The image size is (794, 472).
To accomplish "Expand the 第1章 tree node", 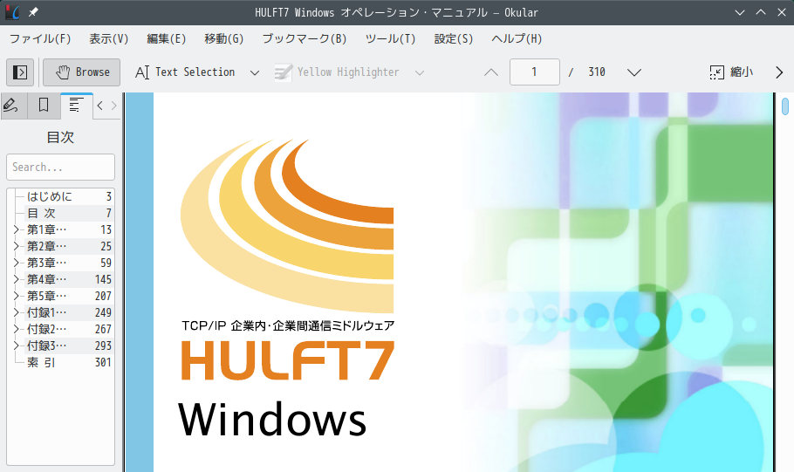I will pos(17,230).
